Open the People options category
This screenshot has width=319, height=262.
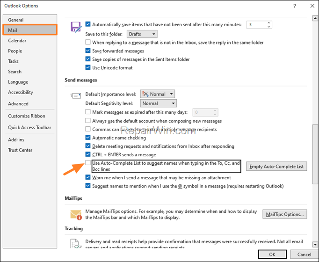30,51
